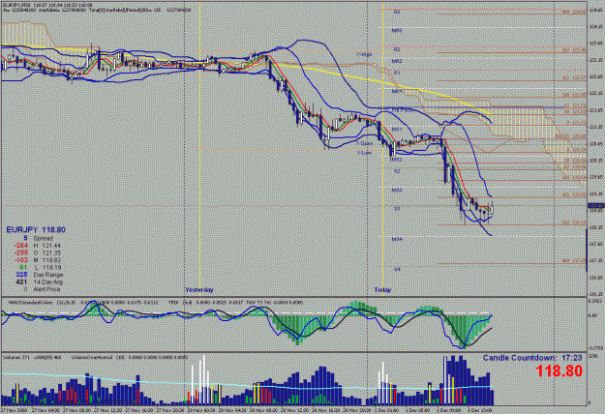
Task: Select the MR3 pivot level label
Action: pyautogui.click(x=397, y=30)
